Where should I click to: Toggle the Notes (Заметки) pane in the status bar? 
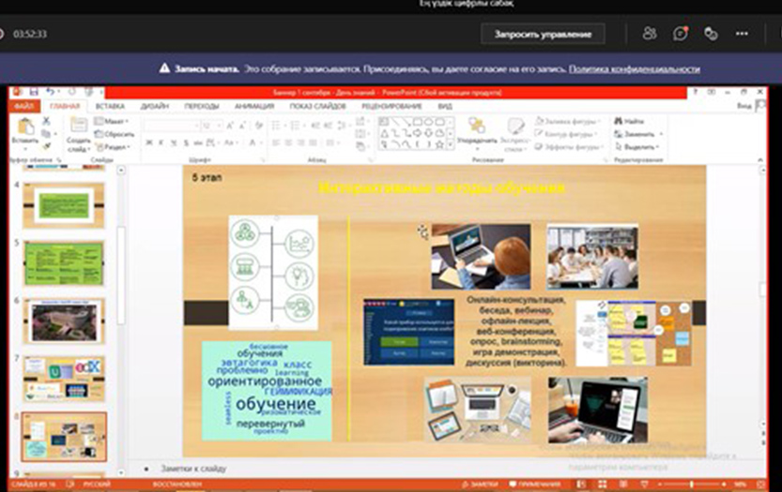click(x=483, y=485)
